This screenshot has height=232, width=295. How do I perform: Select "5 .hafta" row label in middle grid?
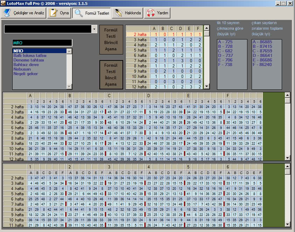pos(15,123)
